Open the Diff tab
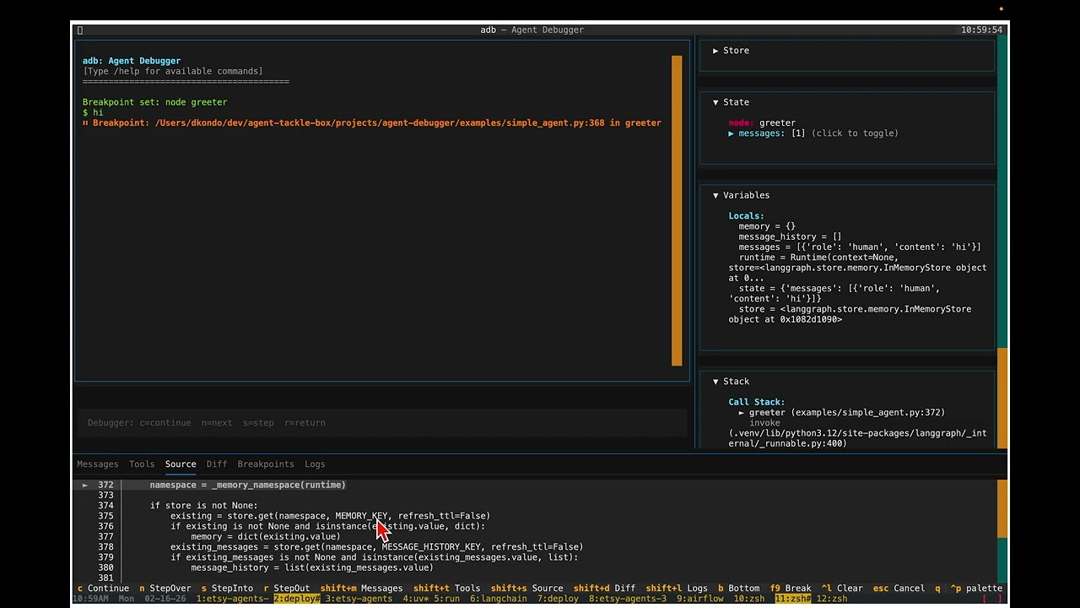This screenshot has height=608, width=1080. point(217,464)
